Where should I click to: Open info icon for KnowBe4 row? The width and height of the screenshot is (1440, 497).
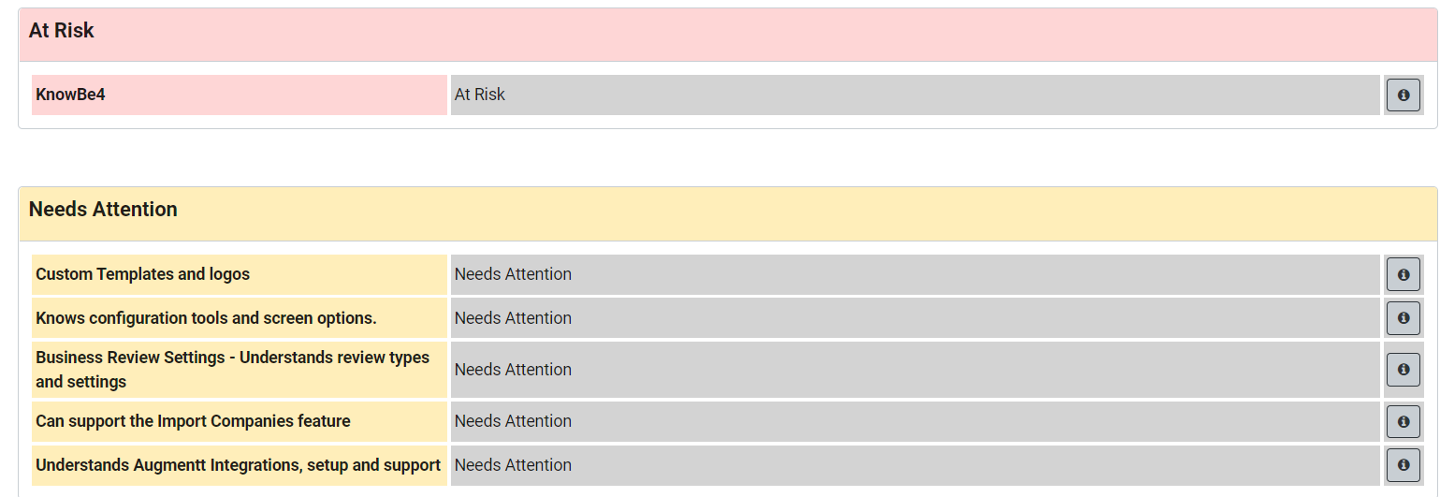pyautogui.click(x=1403, y=95)
